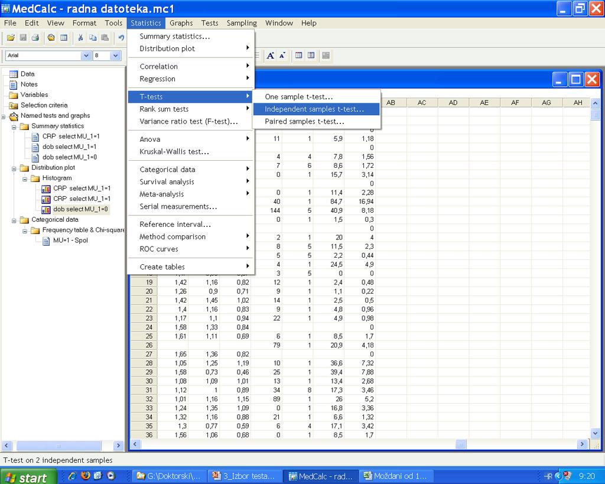Open Survival analysis submenu
Screen dimensions: 605x484
[x=191, y=182]
